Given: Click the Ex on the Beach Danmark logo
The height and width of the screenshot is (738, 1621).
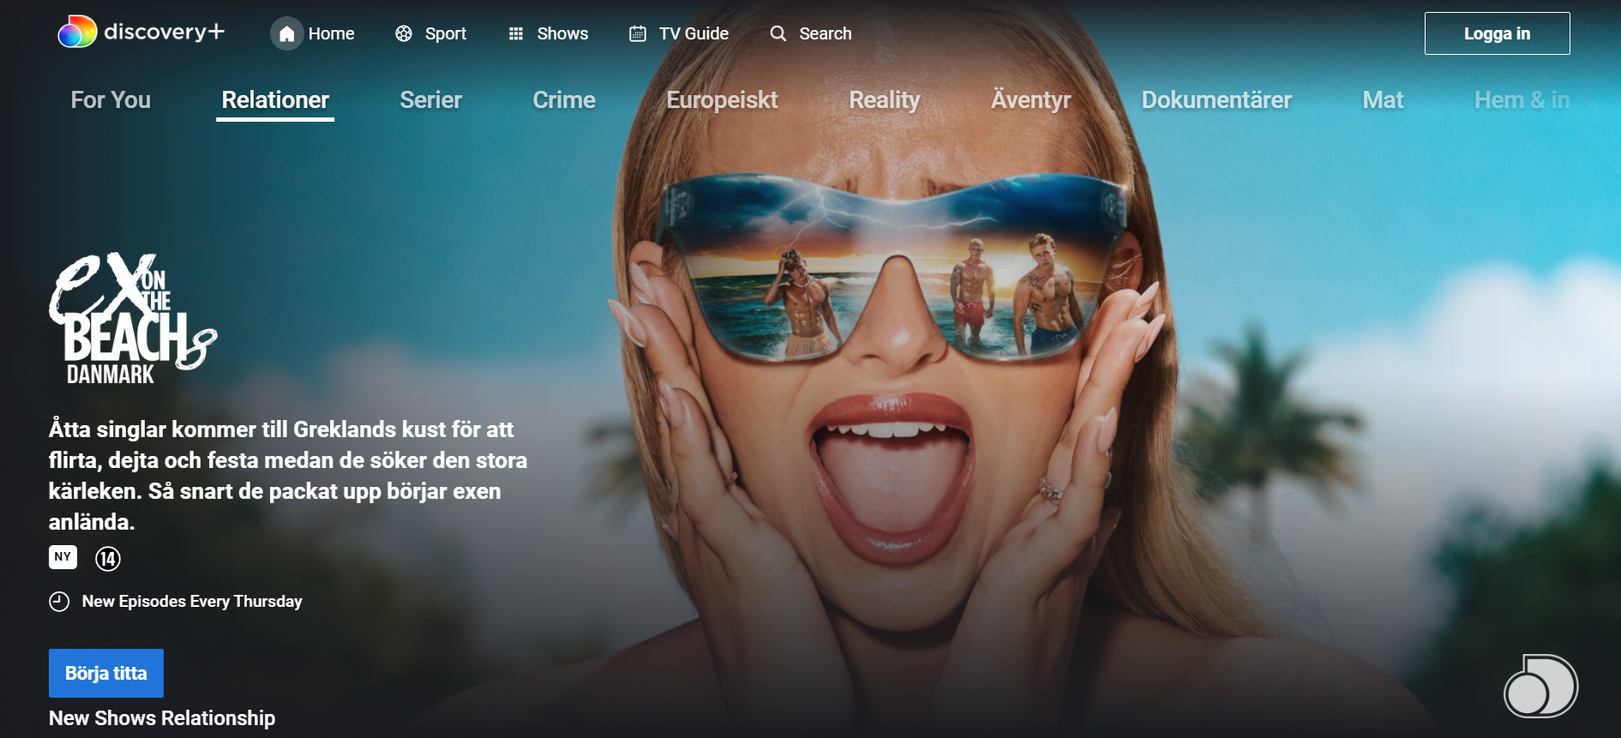Looking at the screenshot, I should (133, 318).
